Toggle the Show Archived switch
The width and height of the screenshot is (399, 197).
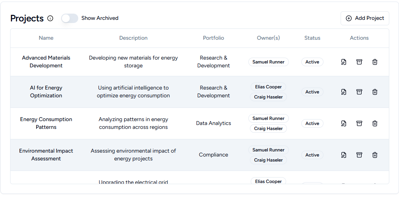coord(70,18)
